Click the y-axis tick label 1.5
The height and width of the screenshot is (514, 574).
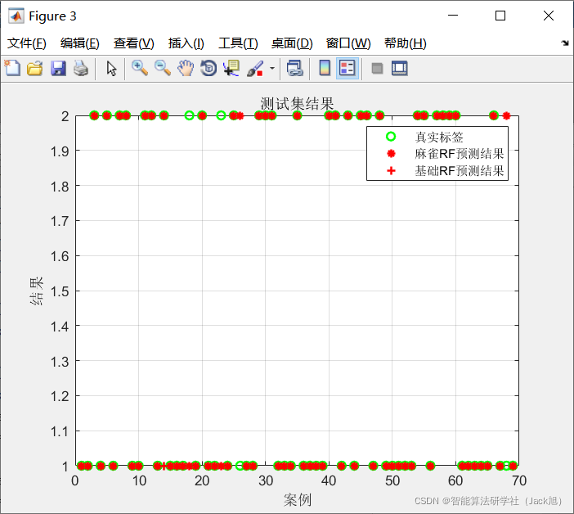pos(60,291)
